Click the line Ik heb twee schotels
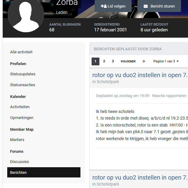188x188 pixels. pyautogui.click(x=115, y=111)
